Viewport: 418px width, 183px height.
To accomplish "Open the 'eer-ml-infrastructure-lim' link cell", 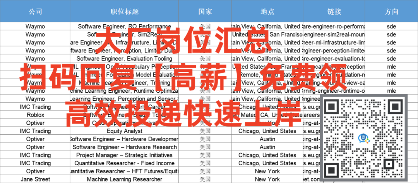I will 334,42.
